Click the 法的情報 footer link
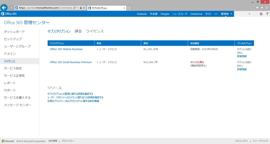270x144 pixels. coord(53,141)
